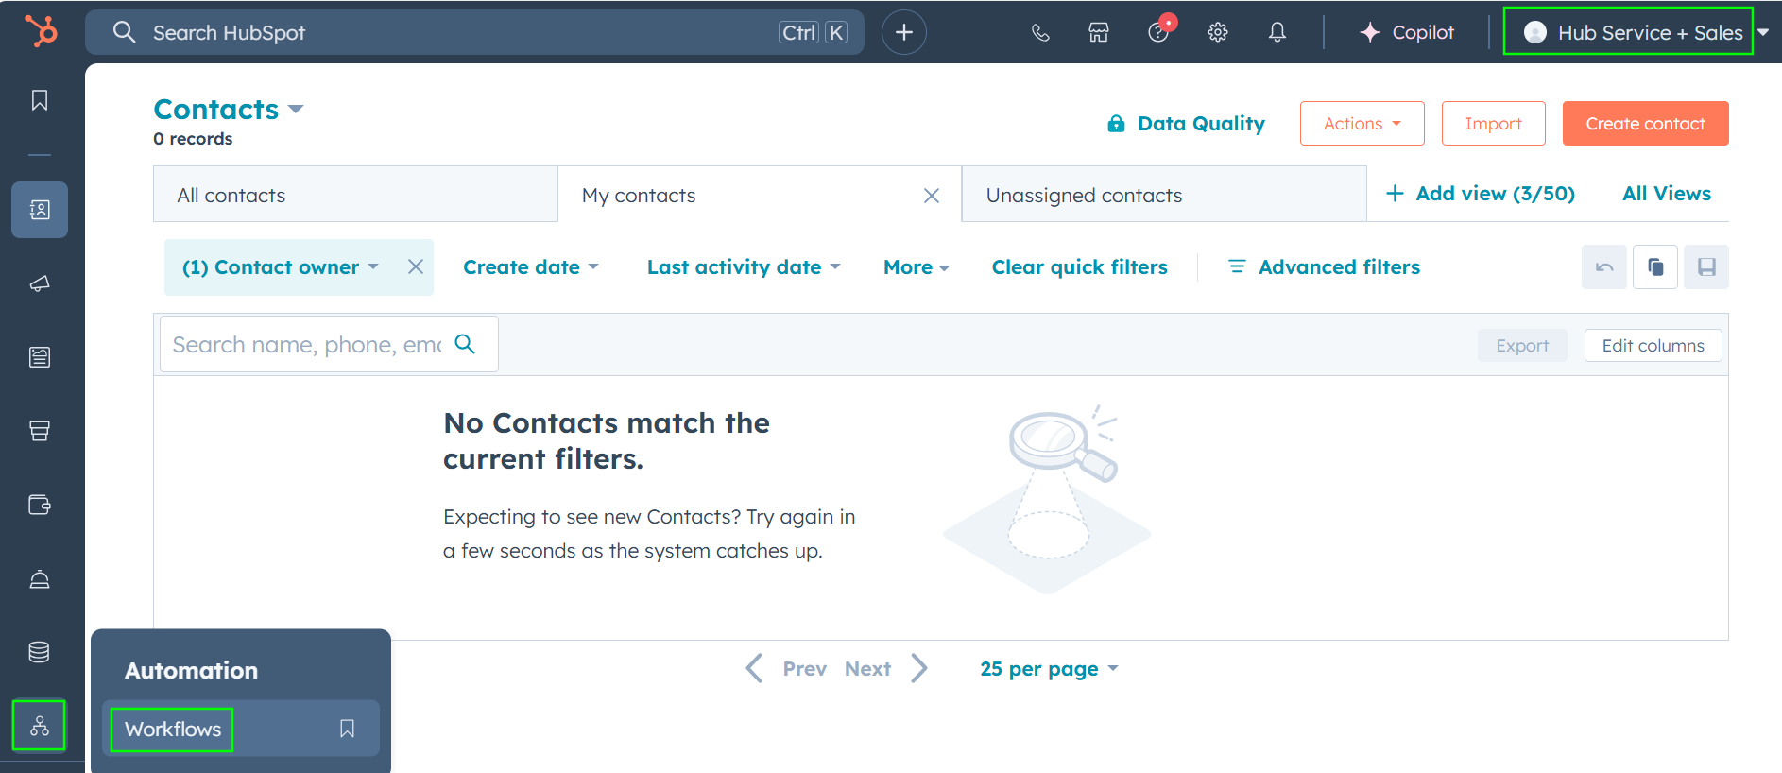This screenshot has height=773, width=1782.
Task: Focus the Search HubSpot field
Action: pos(474,32)
